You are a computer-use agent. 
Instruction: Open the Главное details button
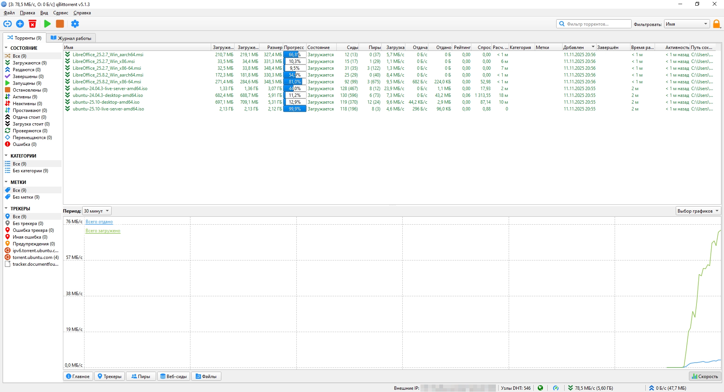[x=78, y=376]
